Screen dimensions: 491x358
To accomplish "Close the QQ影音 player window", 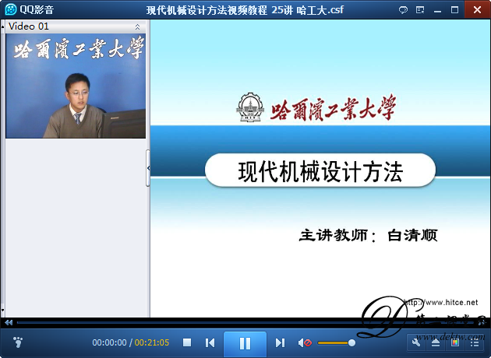I will (477, 9).
